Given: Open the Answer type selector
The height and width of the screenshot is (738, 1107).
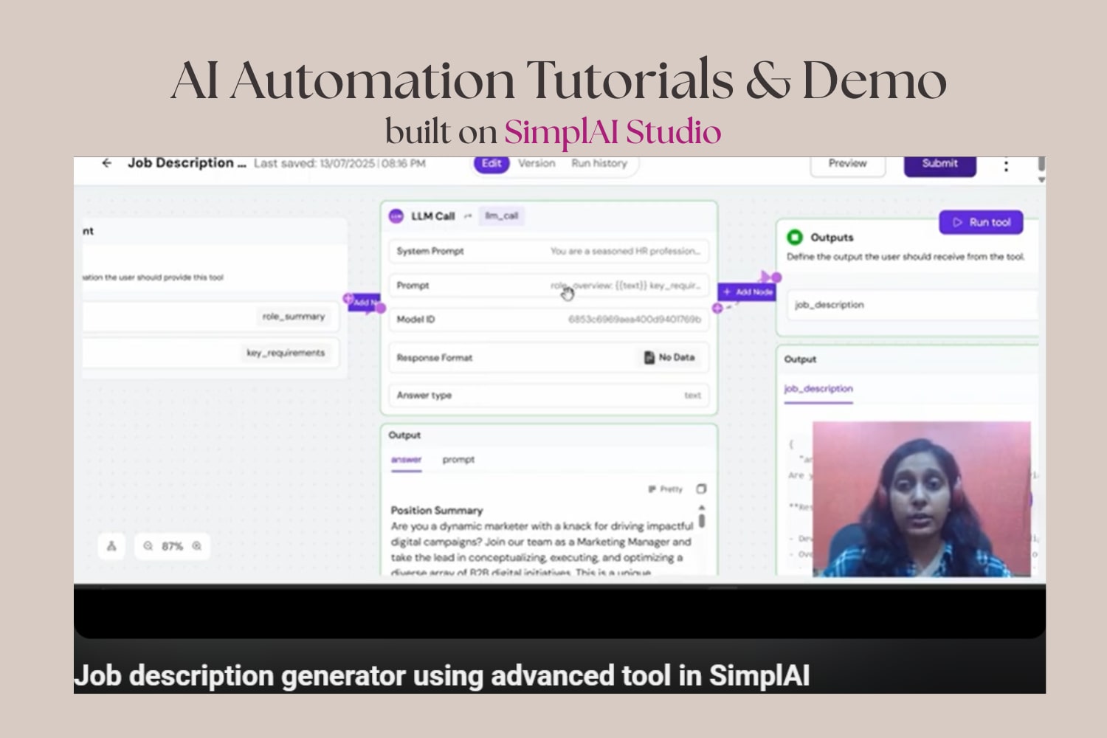Looking at the screenshot, I should pos(548,396).
